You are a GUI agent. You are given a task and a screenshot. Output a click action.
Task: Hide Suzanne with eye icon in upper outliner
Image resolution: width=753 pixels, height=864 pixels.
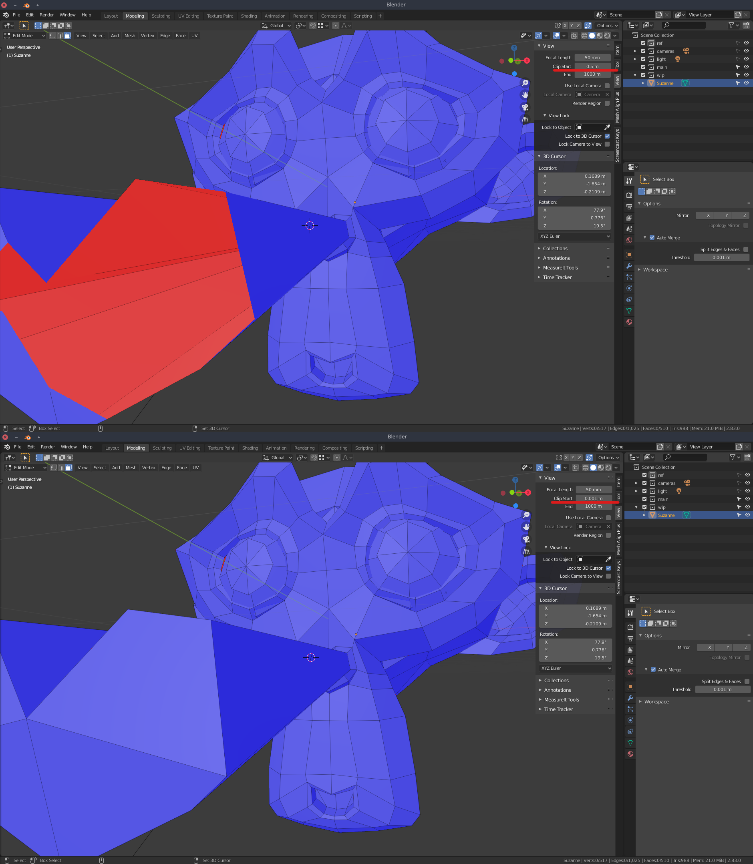(746, 83)
